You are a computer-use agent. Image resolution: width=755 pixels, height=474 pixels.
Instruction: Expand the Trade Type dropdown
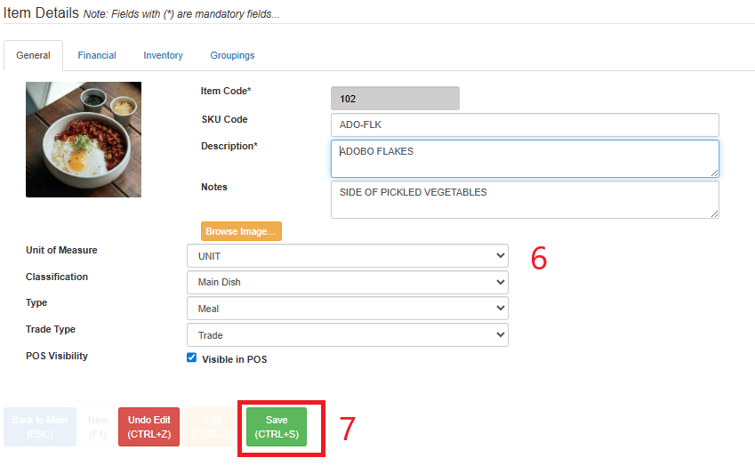(x=347, y=335)
